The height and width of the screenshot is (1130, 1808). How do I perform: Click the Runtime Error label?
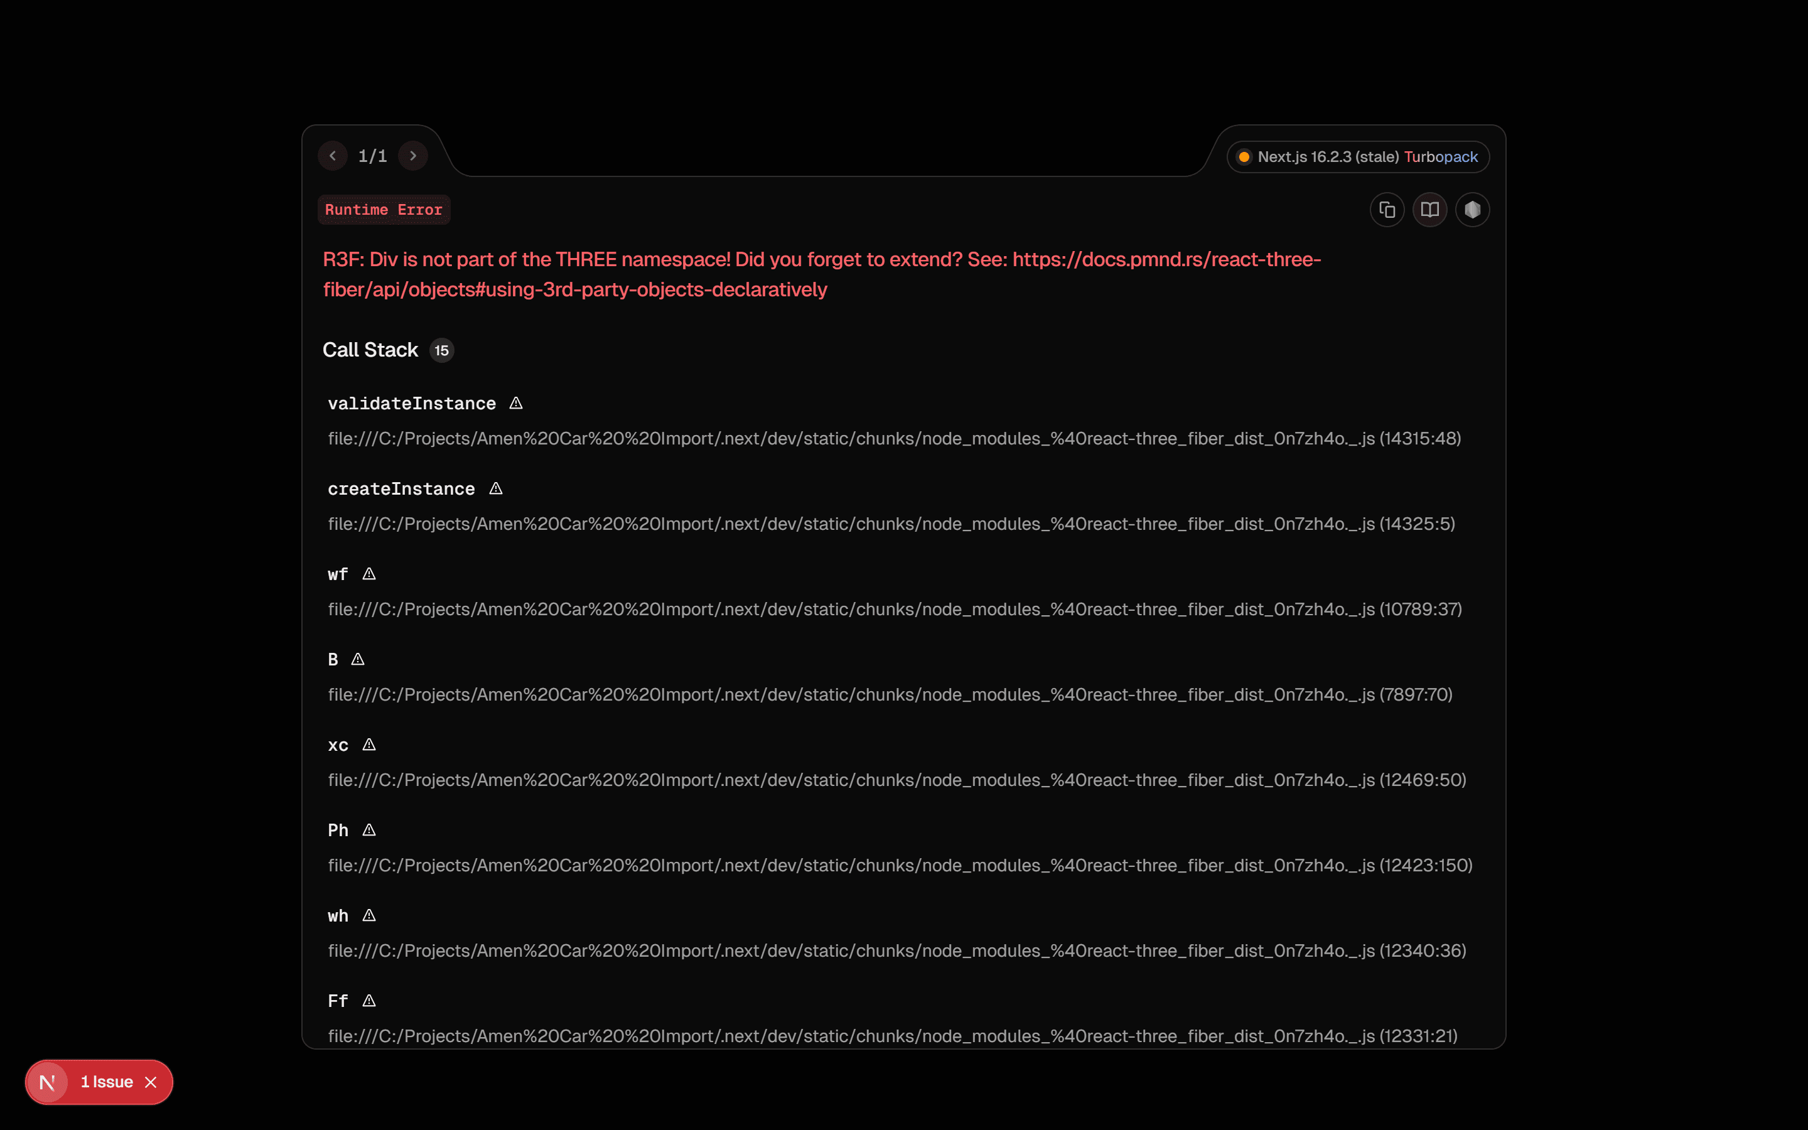[384, 210]
